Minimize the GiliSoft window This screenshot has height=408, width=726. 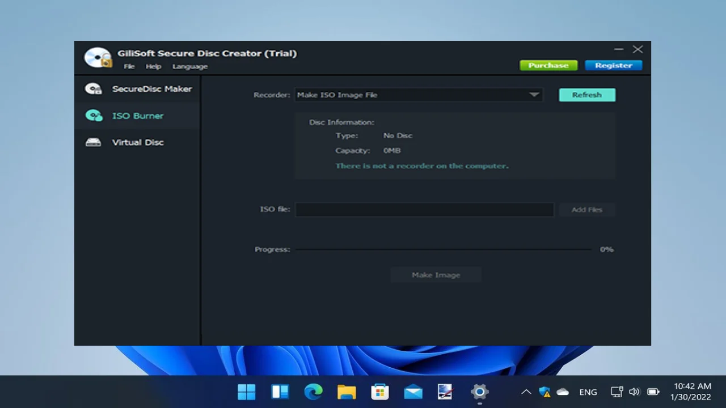click(619, 50)
